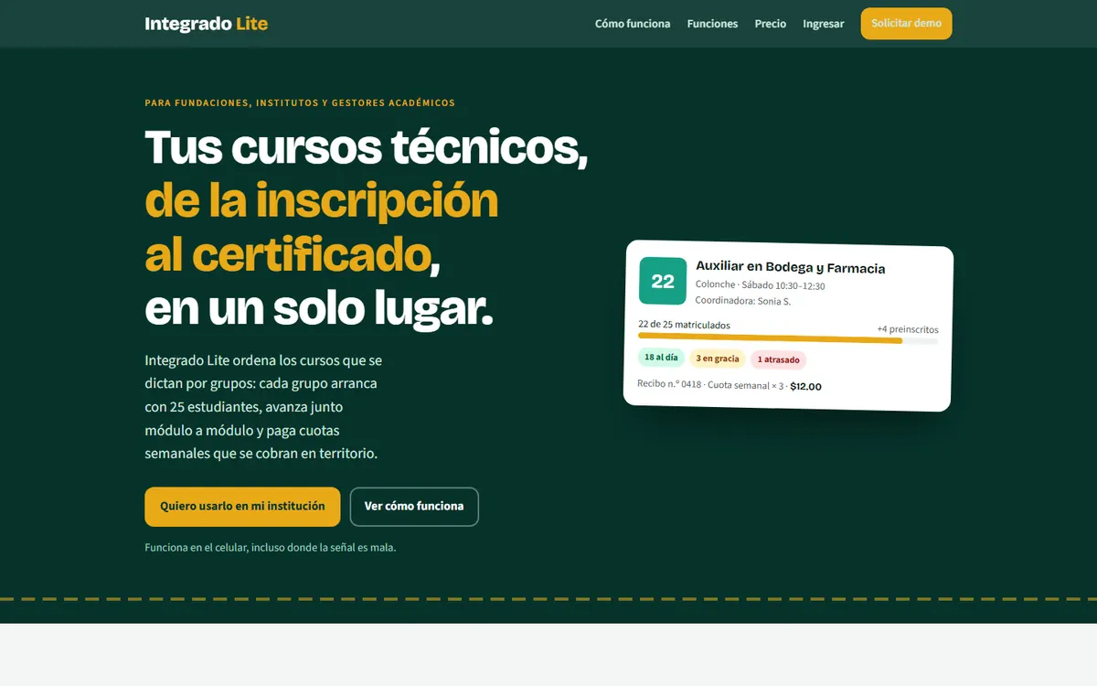
Task: Open the Funciones nav item
Action: pos(712,24)
